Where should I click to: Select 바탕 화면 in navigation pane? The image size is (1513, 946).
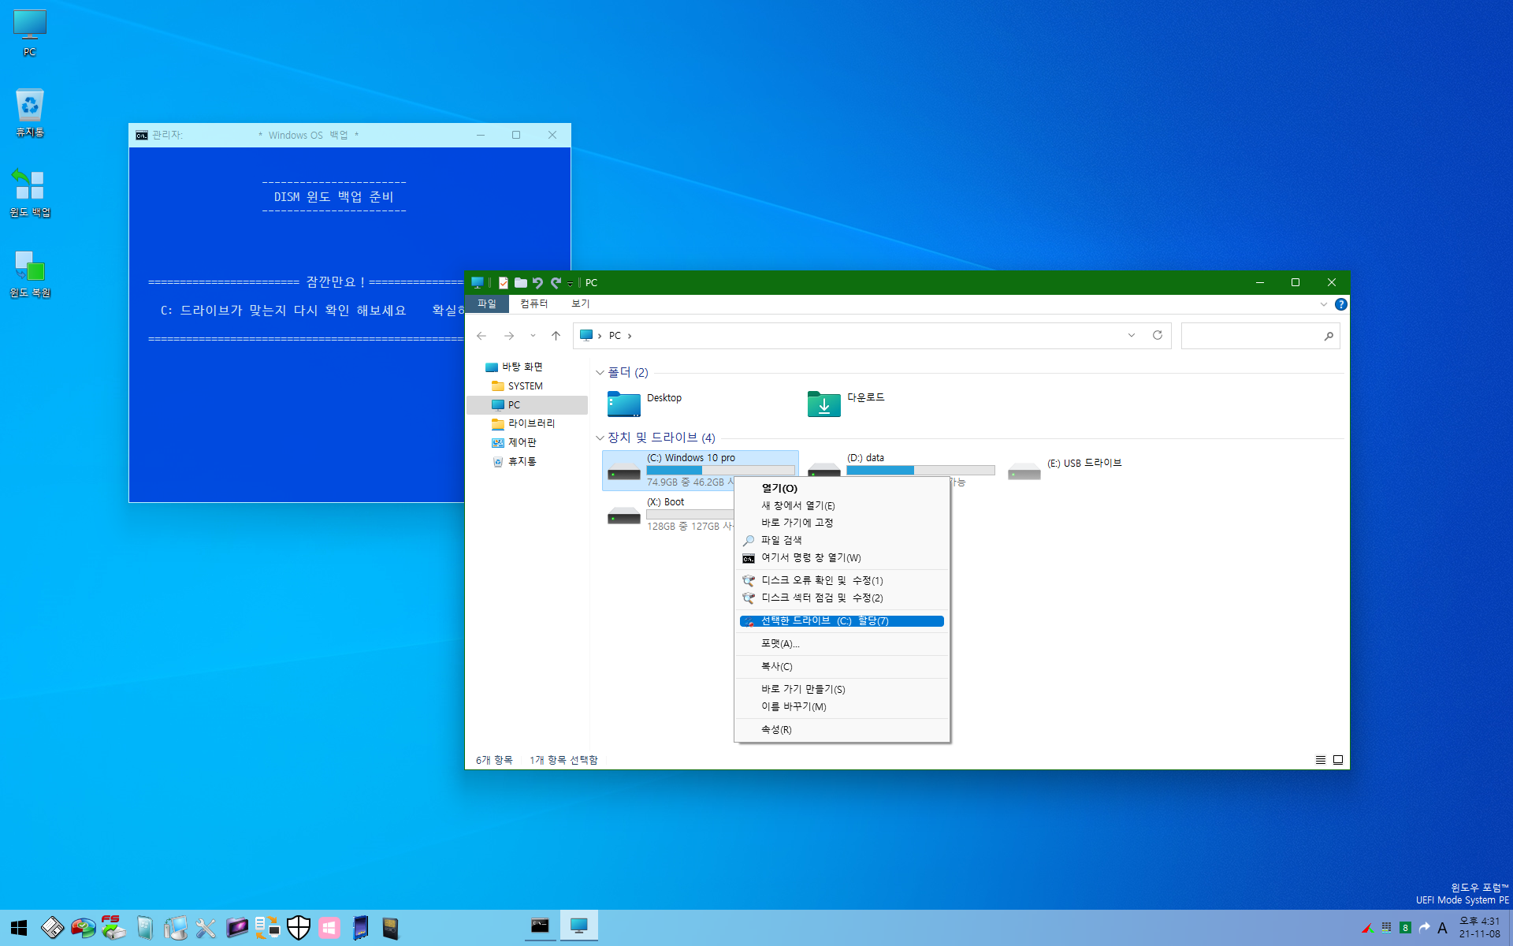point(515,367)
